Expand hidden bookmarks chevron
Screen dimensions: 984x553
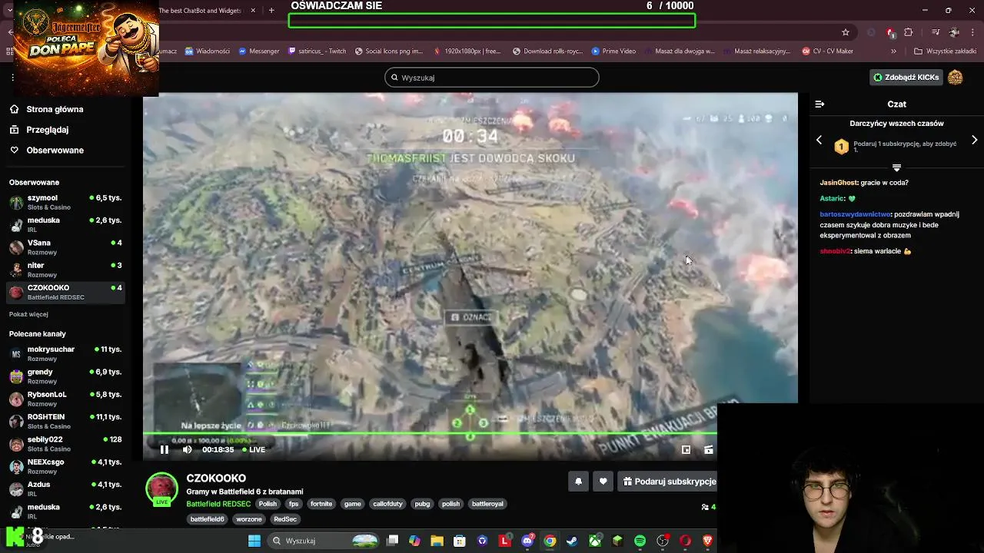click(893, 51)
